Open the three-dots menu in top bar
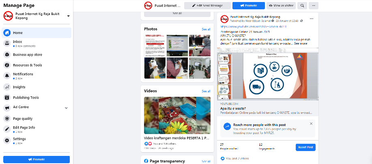The height and width of the screenshot is (164, 372). (314, 6)
